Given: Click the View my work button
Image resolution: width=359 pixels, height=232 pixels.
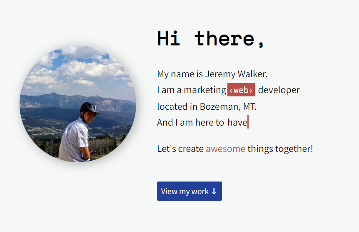Looking at the screenshot, I should [189, 191].
